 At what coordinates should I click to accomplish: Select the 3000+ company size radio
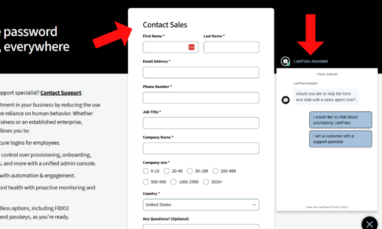(206, 182)
